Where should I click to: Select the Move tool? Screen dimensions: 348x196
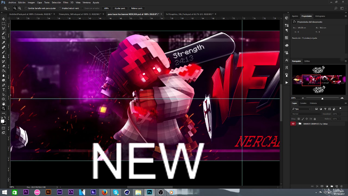(4, 19)
